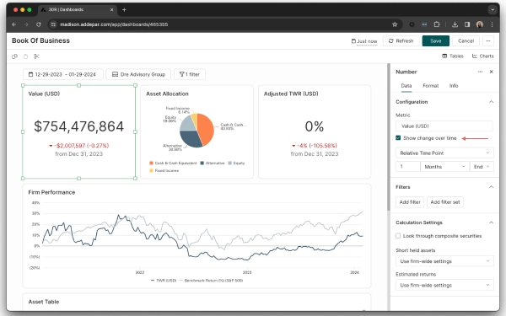Switch to the Format tab
Screen dimensions: 506x316
point(430,86)
